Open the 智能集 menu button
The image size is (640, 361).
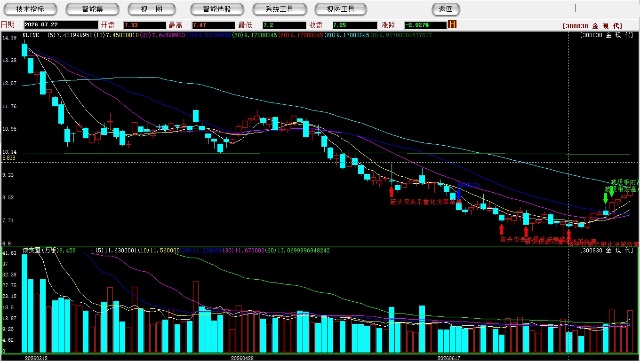pyautogui.click(x=92, y=9)
